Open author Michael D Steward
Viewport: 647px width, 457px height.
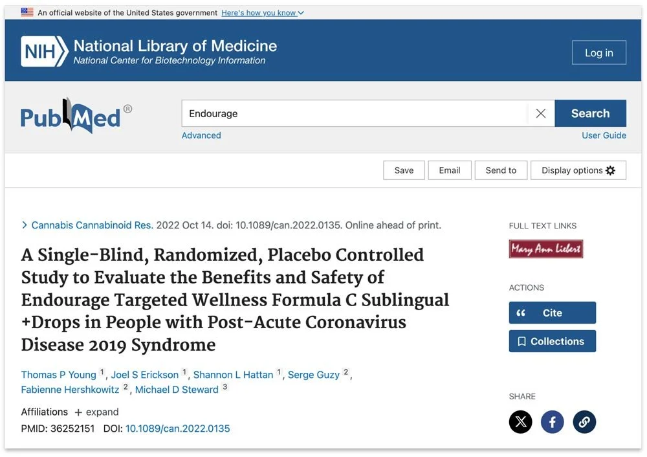pyautogui.click(x=177, y=389)
